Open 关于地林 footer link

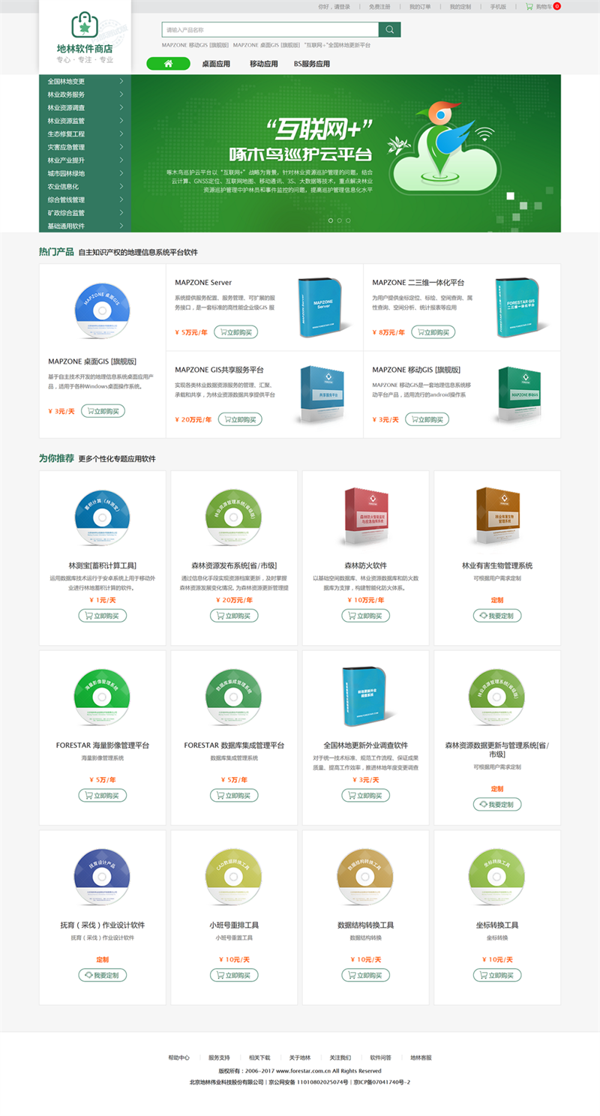coord(300,1057)
